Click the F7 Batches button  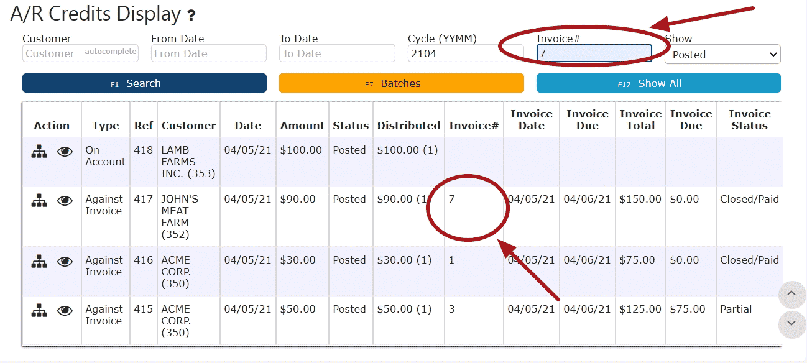click(402, 83)
